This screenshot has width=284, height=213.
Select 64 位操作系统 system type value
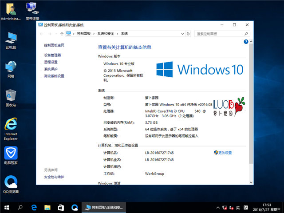pos(172,129)
